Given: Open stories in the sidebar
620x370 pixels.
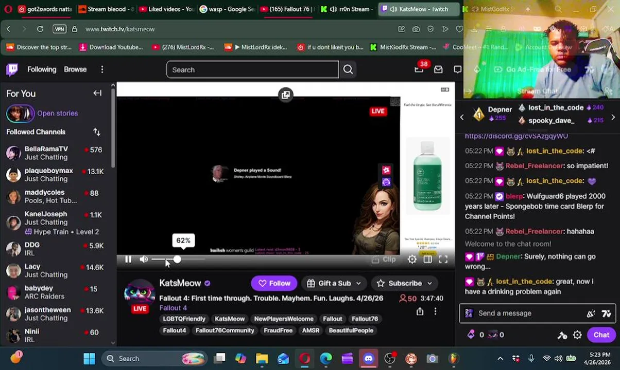Looking at the screenshot, I should pyautogui.click(x=42, y=113).
